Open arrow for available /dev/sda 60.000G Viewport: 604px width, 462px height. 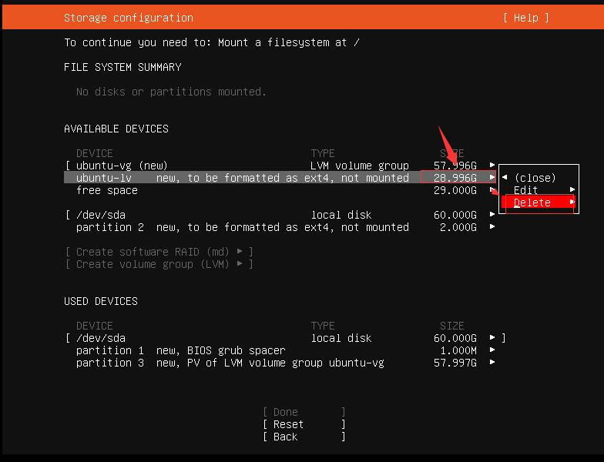[x=492, y=215]
